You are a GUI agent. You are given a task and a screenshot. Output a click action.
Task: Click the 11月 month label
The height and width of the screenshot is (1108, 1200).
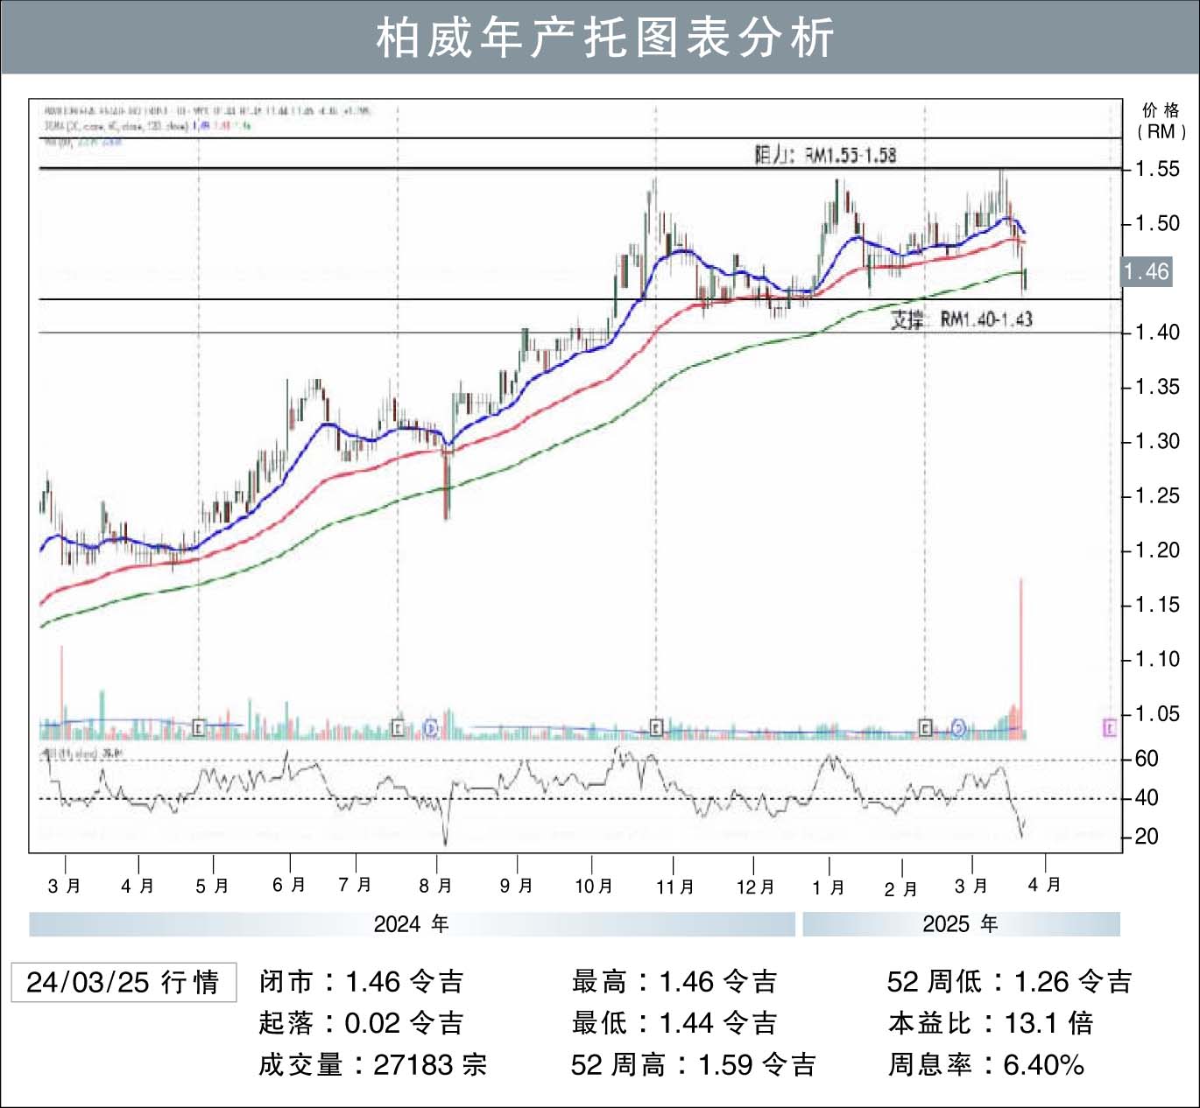(x=675, y=887)
